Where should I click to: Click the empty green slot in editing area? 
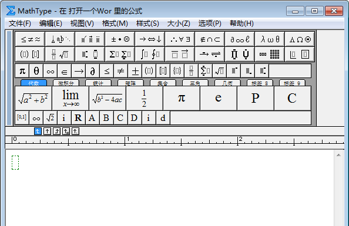tap(15, 163)
